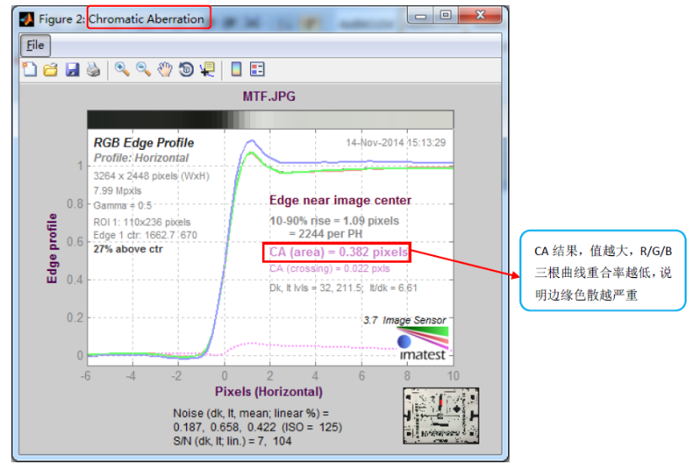Print the figure with the printer icon

click(93, 70)
